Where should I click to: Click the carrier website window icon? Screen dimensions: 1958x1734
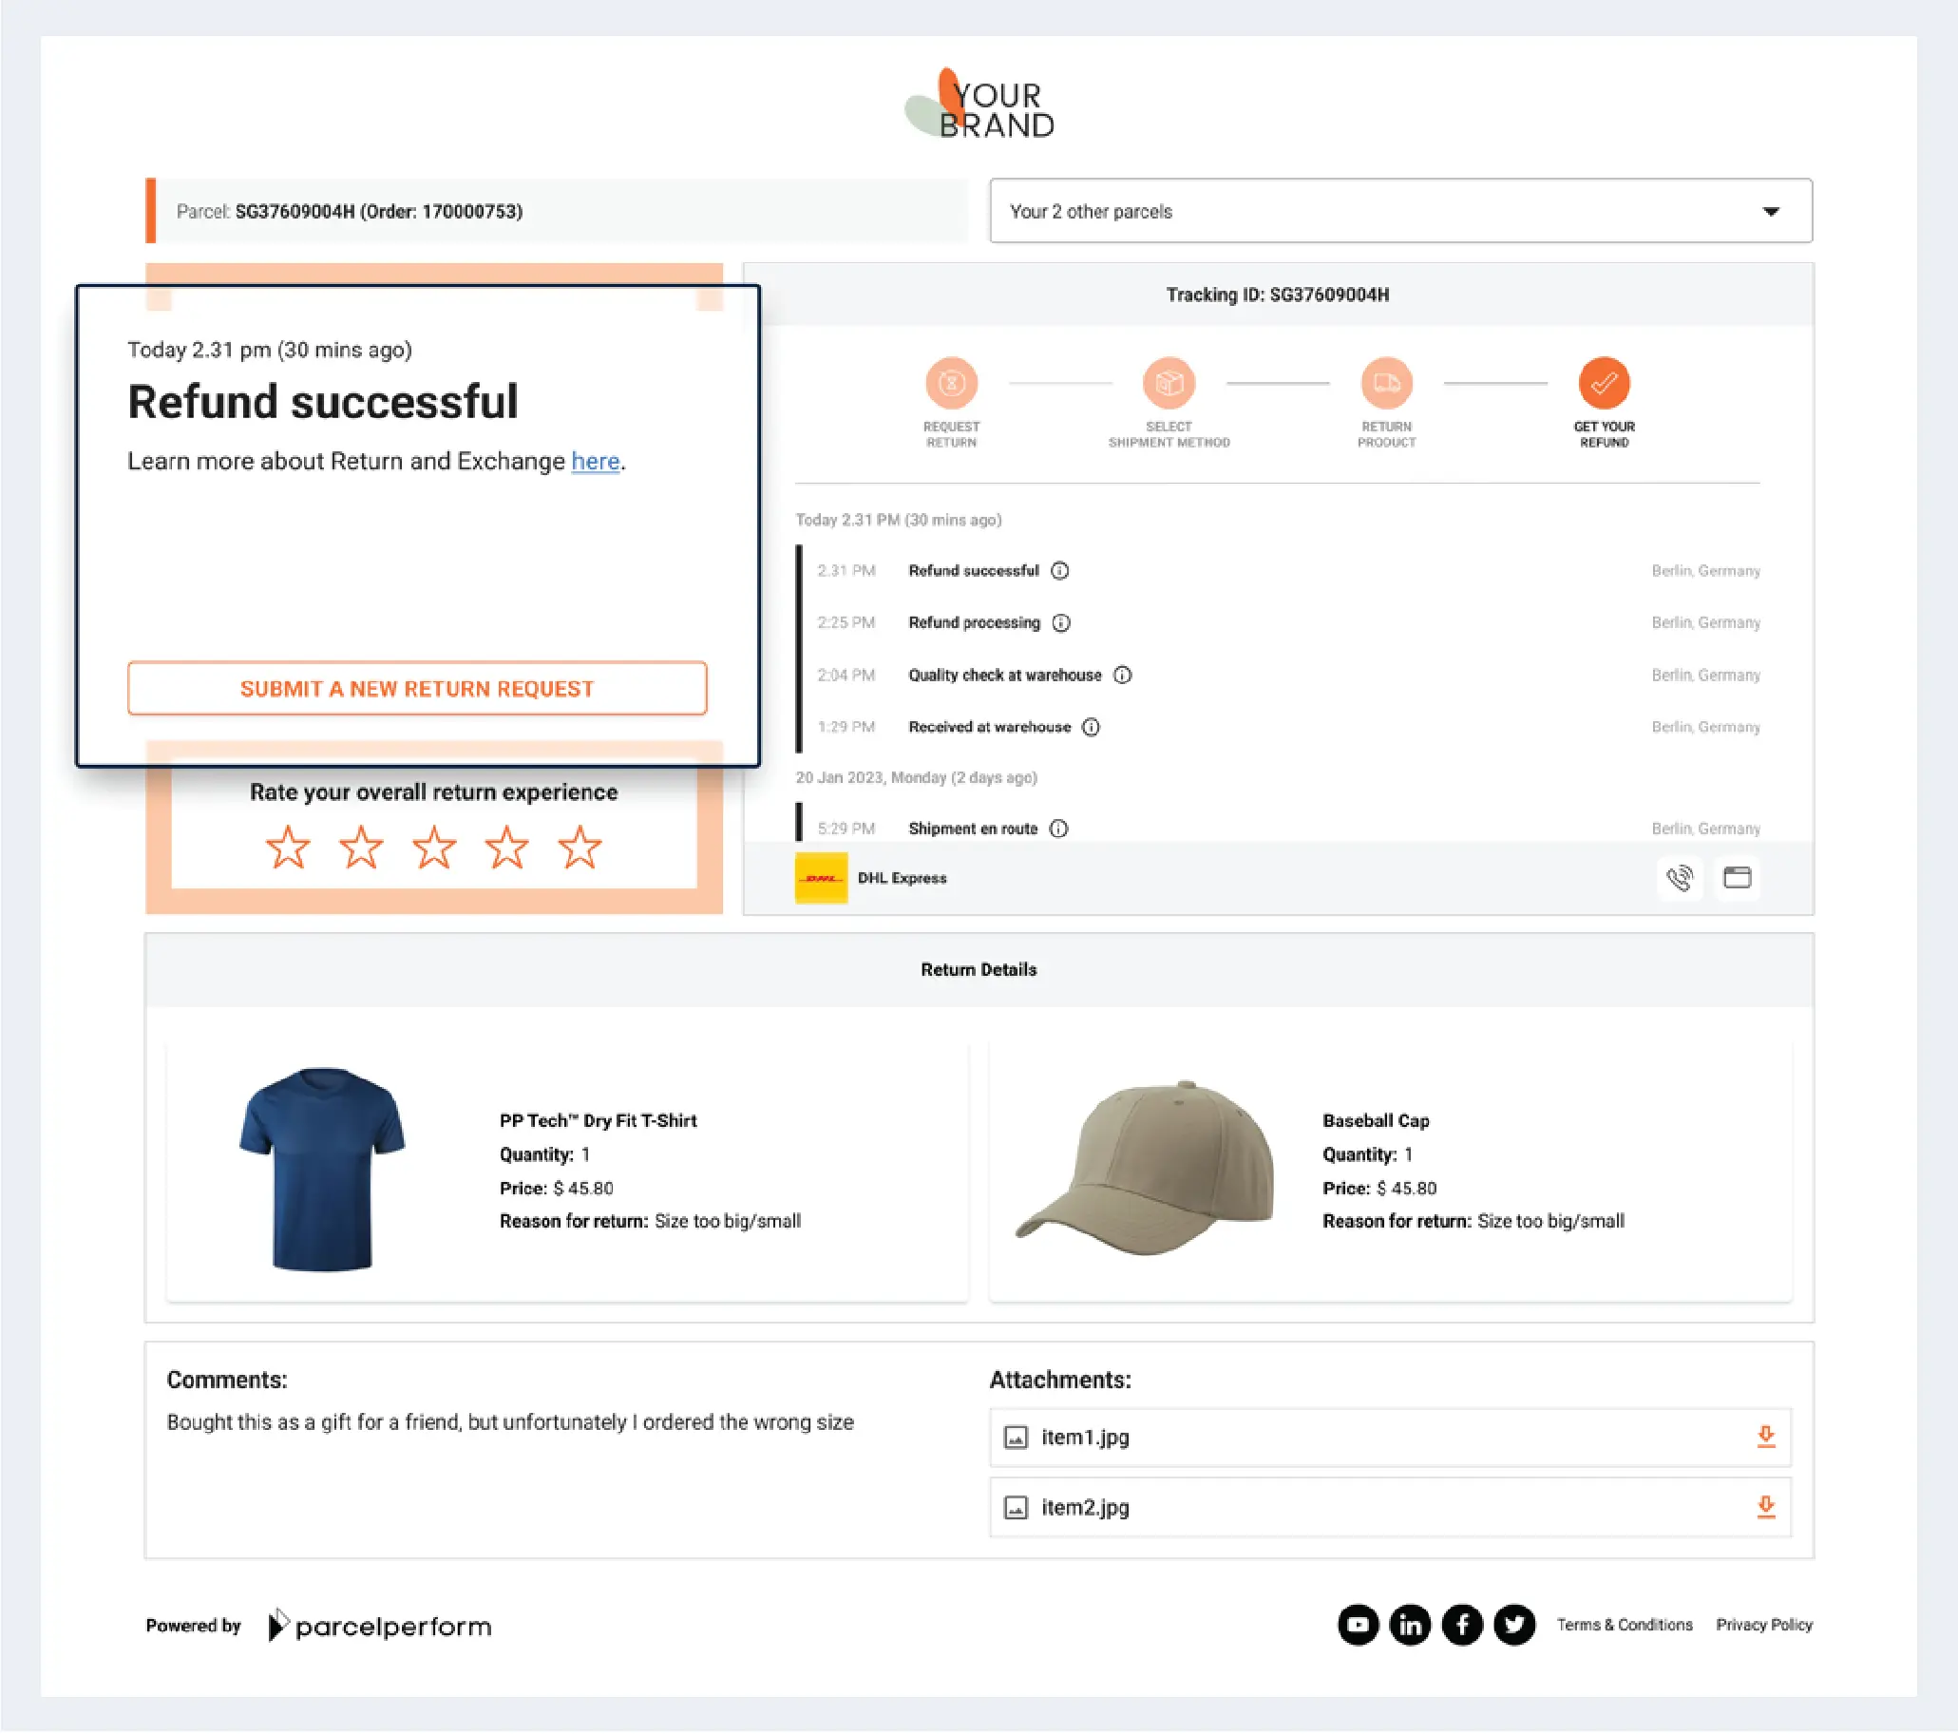[x=1737, y=878]
